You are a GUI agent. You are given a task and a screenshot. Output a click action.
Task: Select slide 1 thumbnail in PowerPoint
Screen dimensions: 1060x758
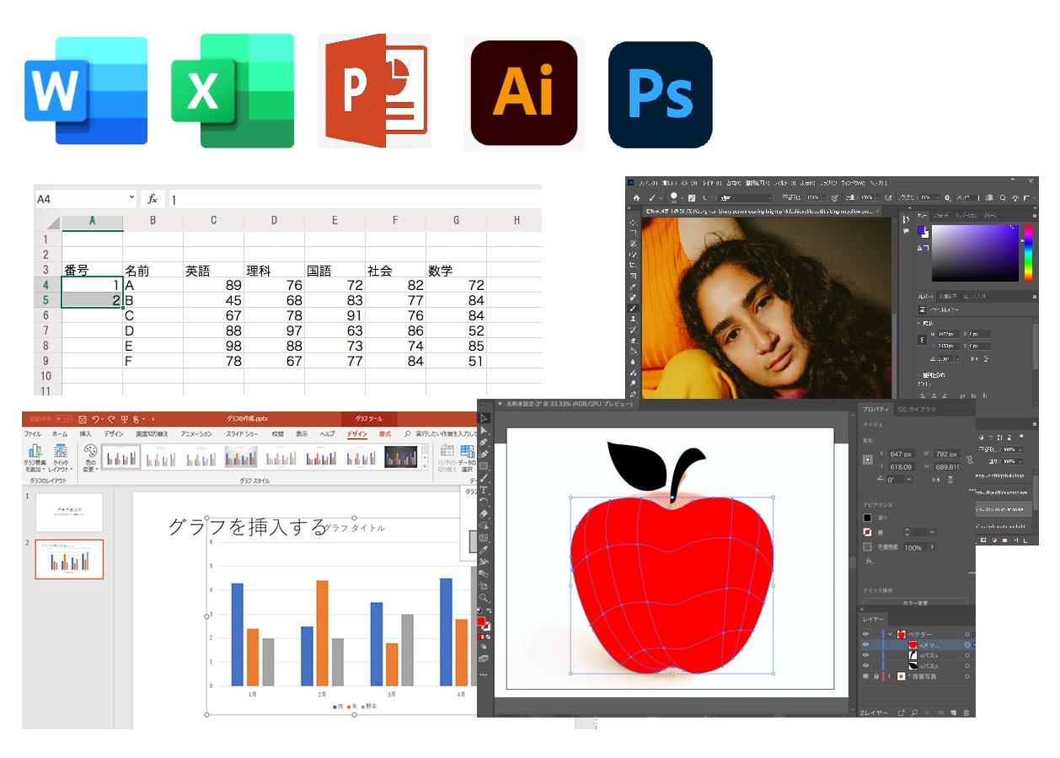[69, 512]
